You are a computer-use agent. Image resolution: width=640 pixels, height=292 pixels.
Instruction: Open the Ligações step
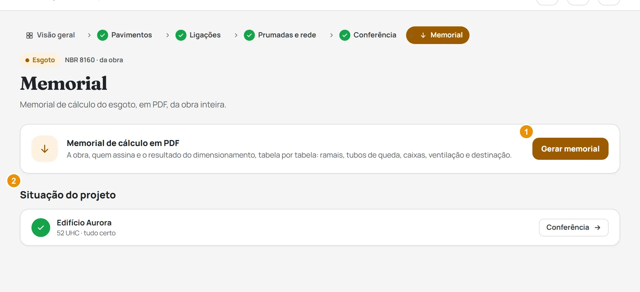[198, 35]
